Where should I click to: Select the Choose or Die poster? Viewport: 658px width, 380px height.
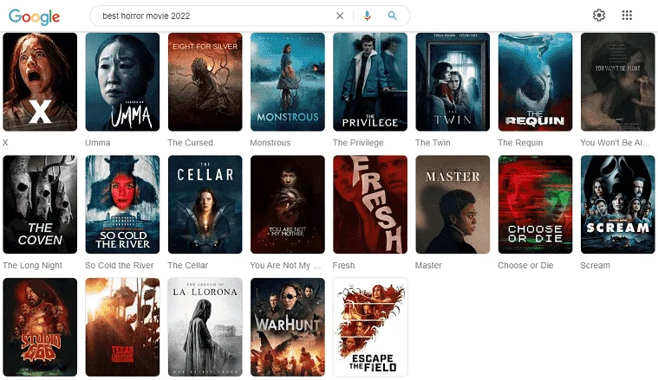tap(535, 204)
